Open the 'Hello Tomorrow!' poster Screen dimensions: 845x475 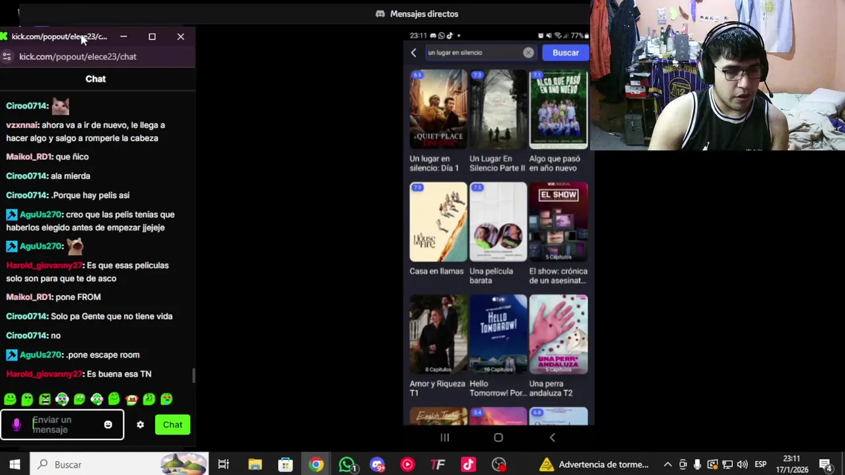[x=498, y=335]
